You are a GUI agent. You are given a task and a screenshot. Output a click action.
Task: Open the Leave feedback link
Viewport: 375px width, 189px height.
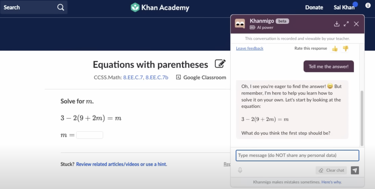coord(249,49)
